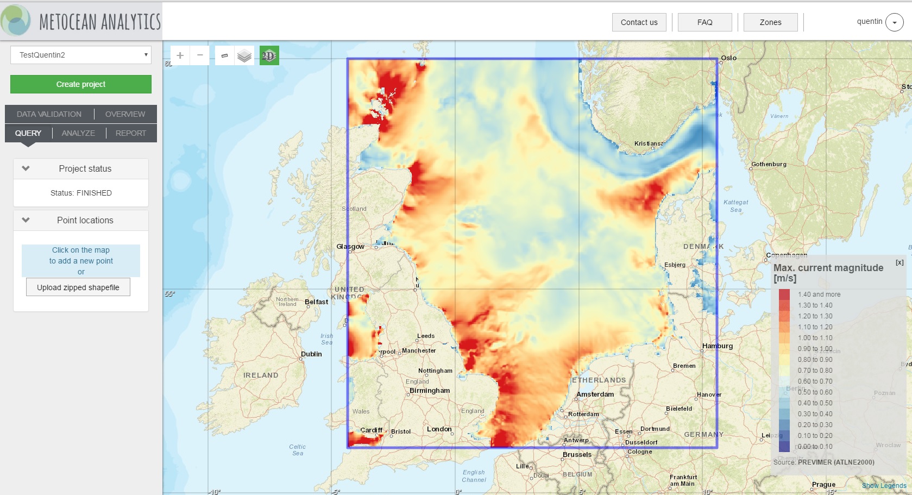Click the 1.00 to 1.10 legend label
The height and width of the screenshot is (495, 912).
click(815, 338)
